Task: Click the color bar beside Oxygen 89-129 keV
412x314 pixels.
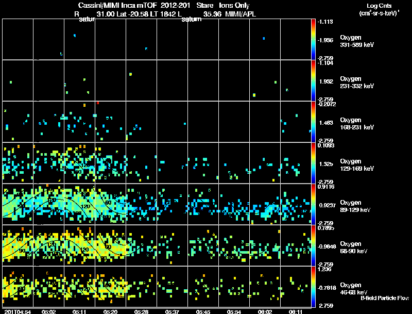Action: coord(313,204)
